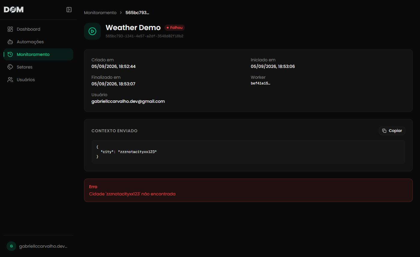Viewport: 420px width, 257px height.
Task: Click the Falhou status badge
Action: (175, 28)
